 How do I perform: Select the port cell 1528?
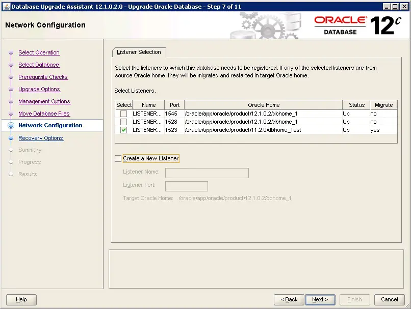click(x=174, y=122)
